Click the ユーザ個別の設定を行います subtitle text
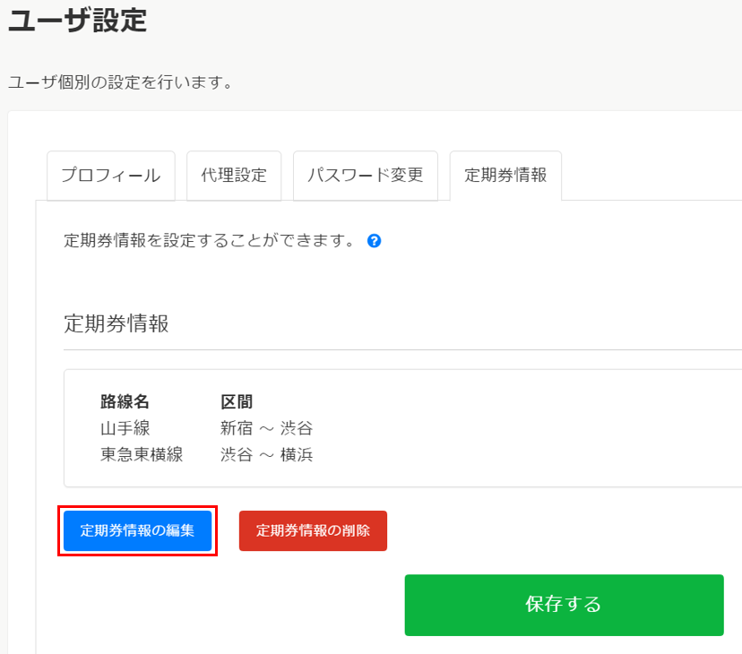The width and height of the screenshot is (742, 654). point(121,83)
